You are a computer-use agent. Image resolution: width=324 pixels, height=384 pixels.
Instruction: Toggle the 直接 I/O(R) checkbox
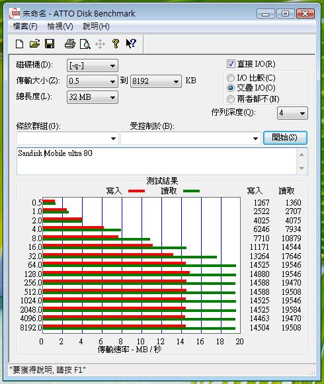231,64
